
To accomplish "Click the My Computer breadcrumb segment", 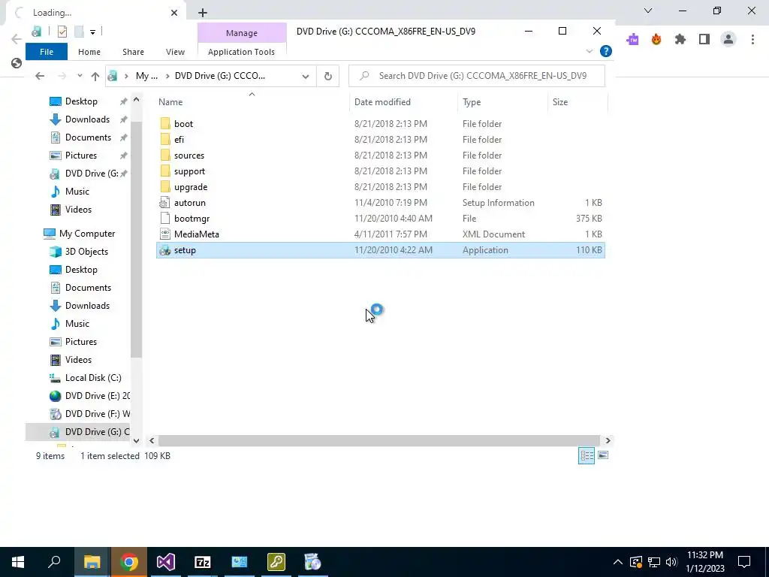I will [146, 76].
